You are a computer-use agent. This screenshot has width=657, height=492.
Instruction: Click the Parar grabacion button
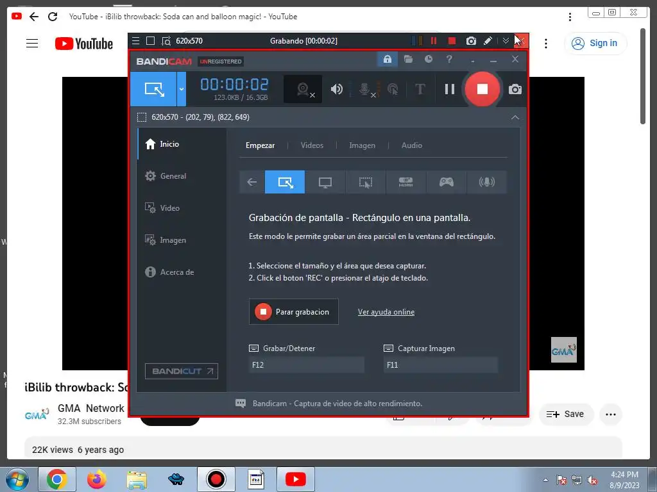(294, 312)
